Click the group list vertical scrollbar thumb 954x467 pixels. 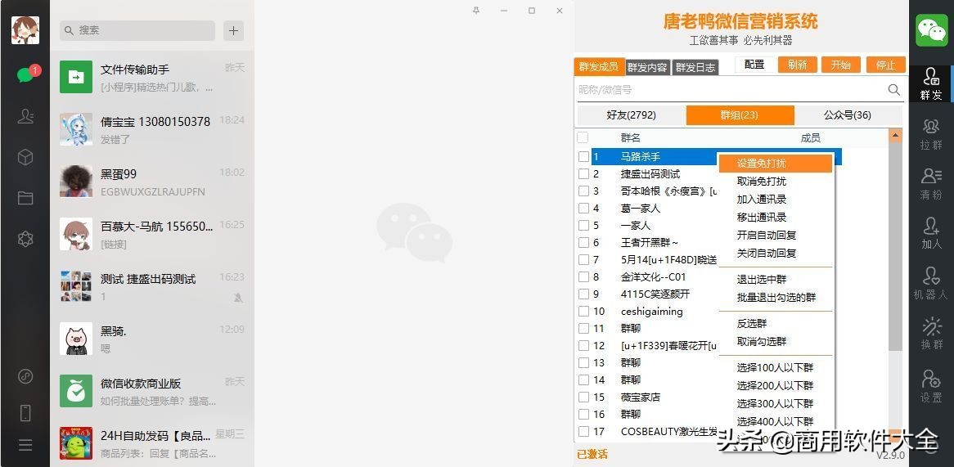[x=895, y=246]
